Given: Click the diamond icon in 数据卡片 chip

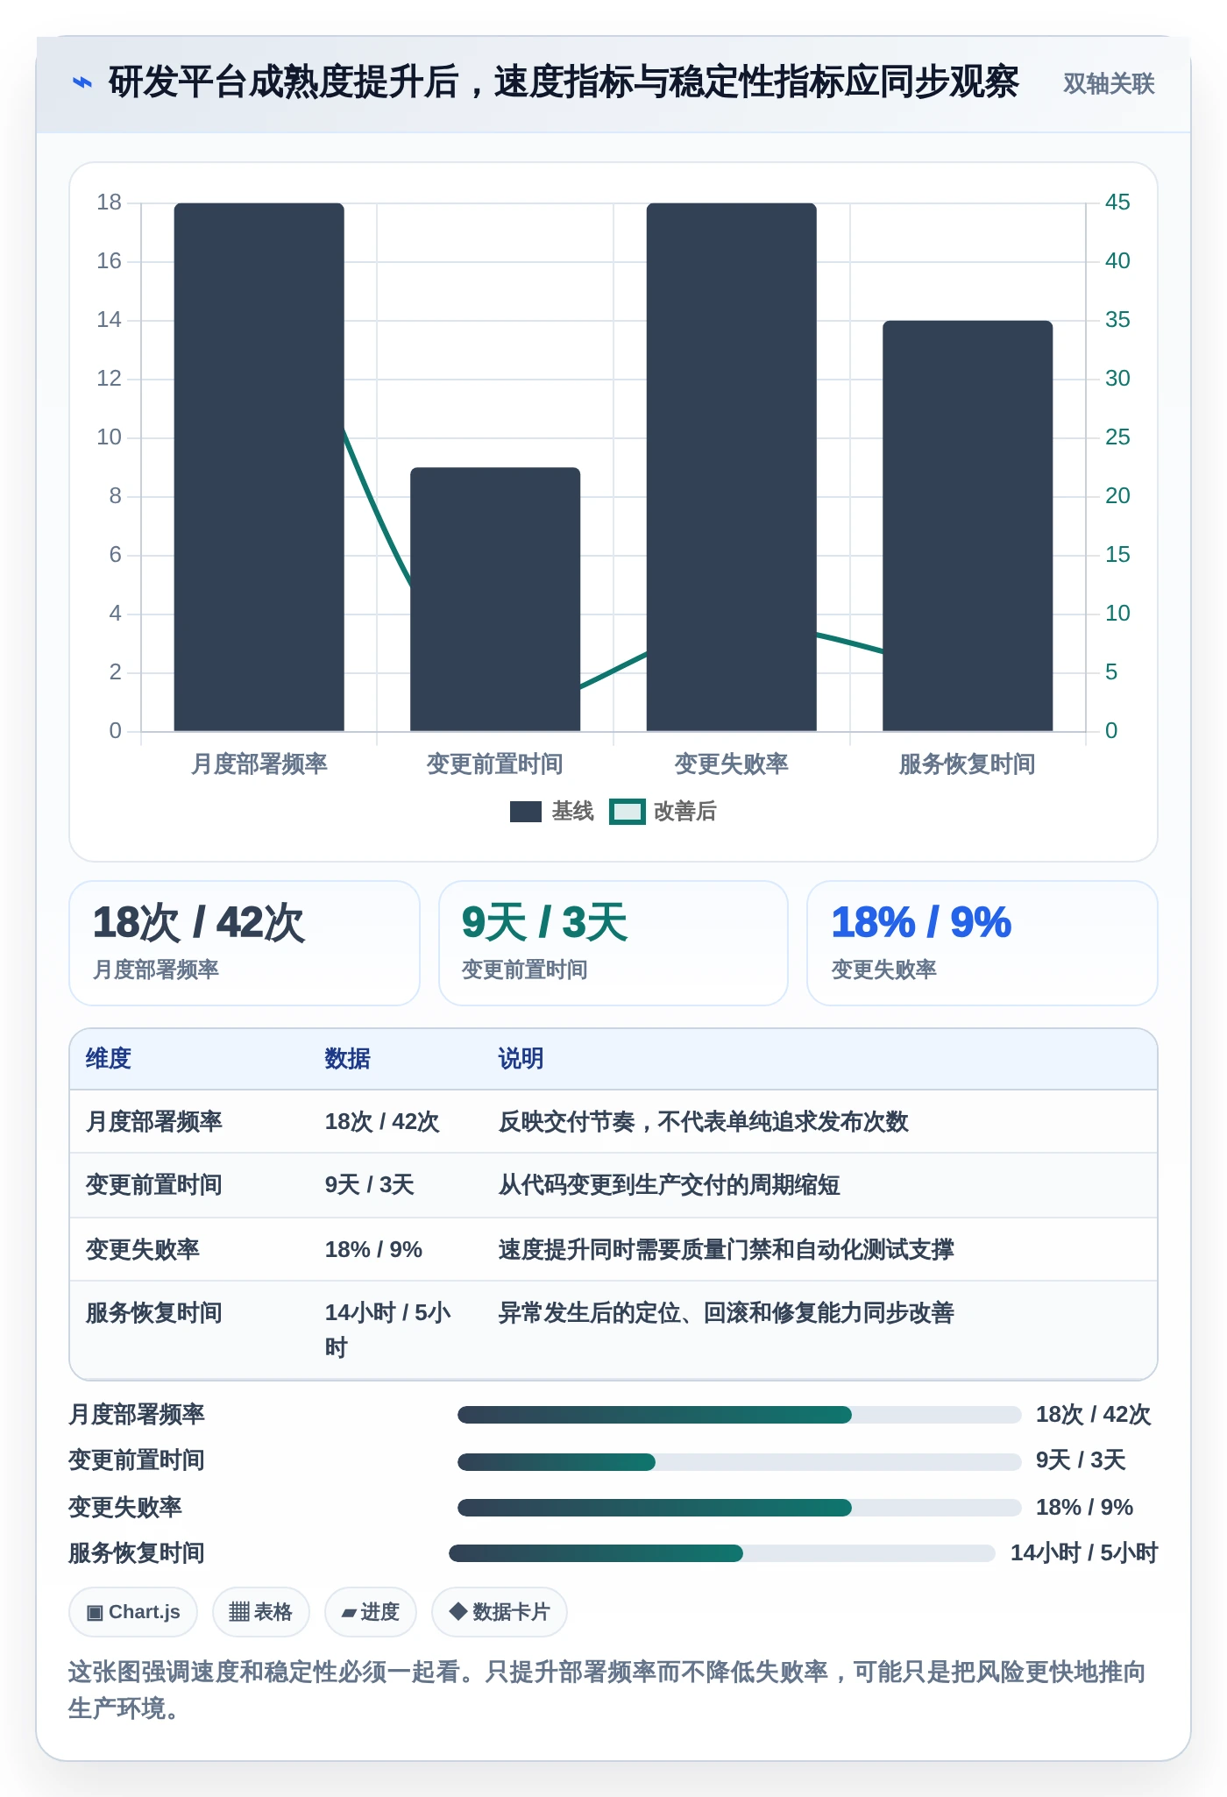Looking at the screenshot, I should point(457,1611).
